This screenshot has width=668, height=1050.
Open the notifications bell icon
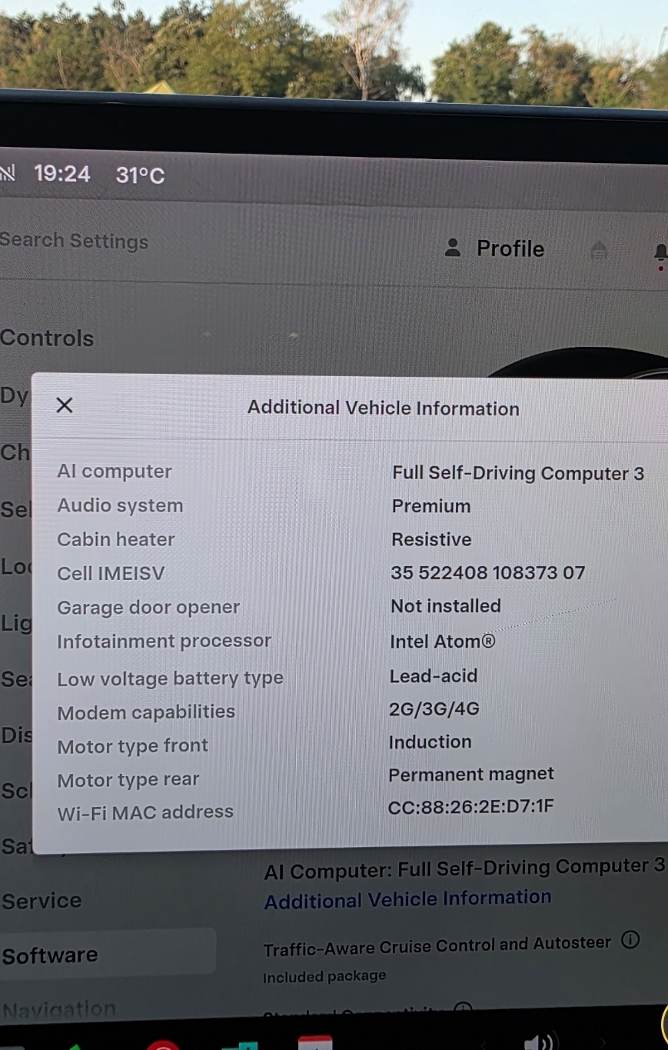coord(660,254)
